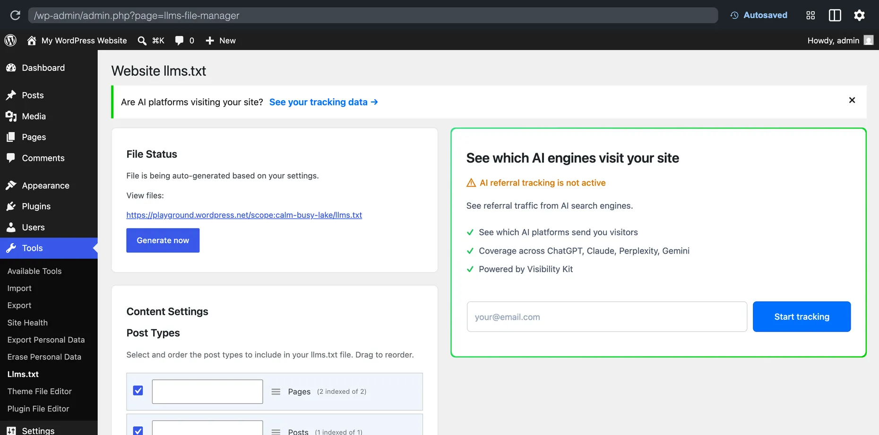Image resolution: width=879 pixels, height=435 pixels.
Task: Open the search magnifier icon
Action: click(142, 41)
